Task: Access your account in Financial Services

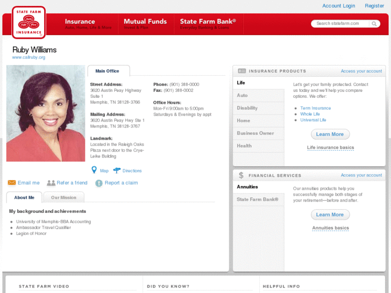Action: click(x=361, y=175)
